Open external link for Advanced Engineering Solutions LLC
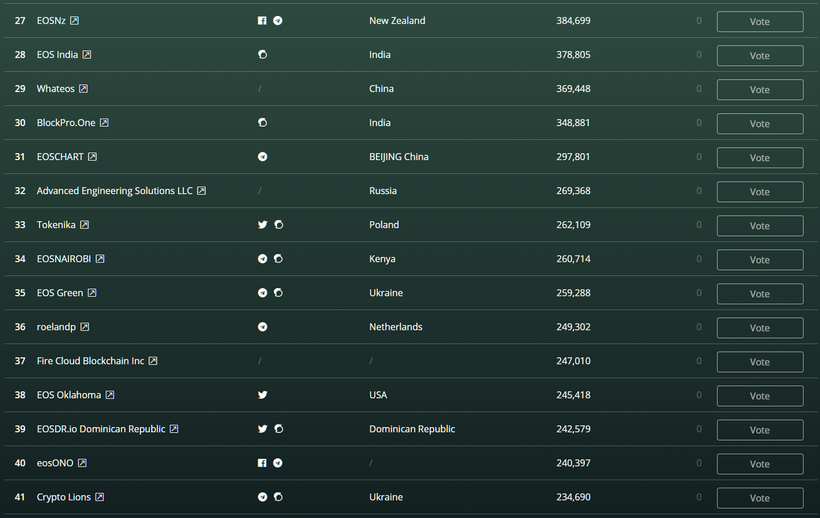The image size is (820, 518). 201,191
